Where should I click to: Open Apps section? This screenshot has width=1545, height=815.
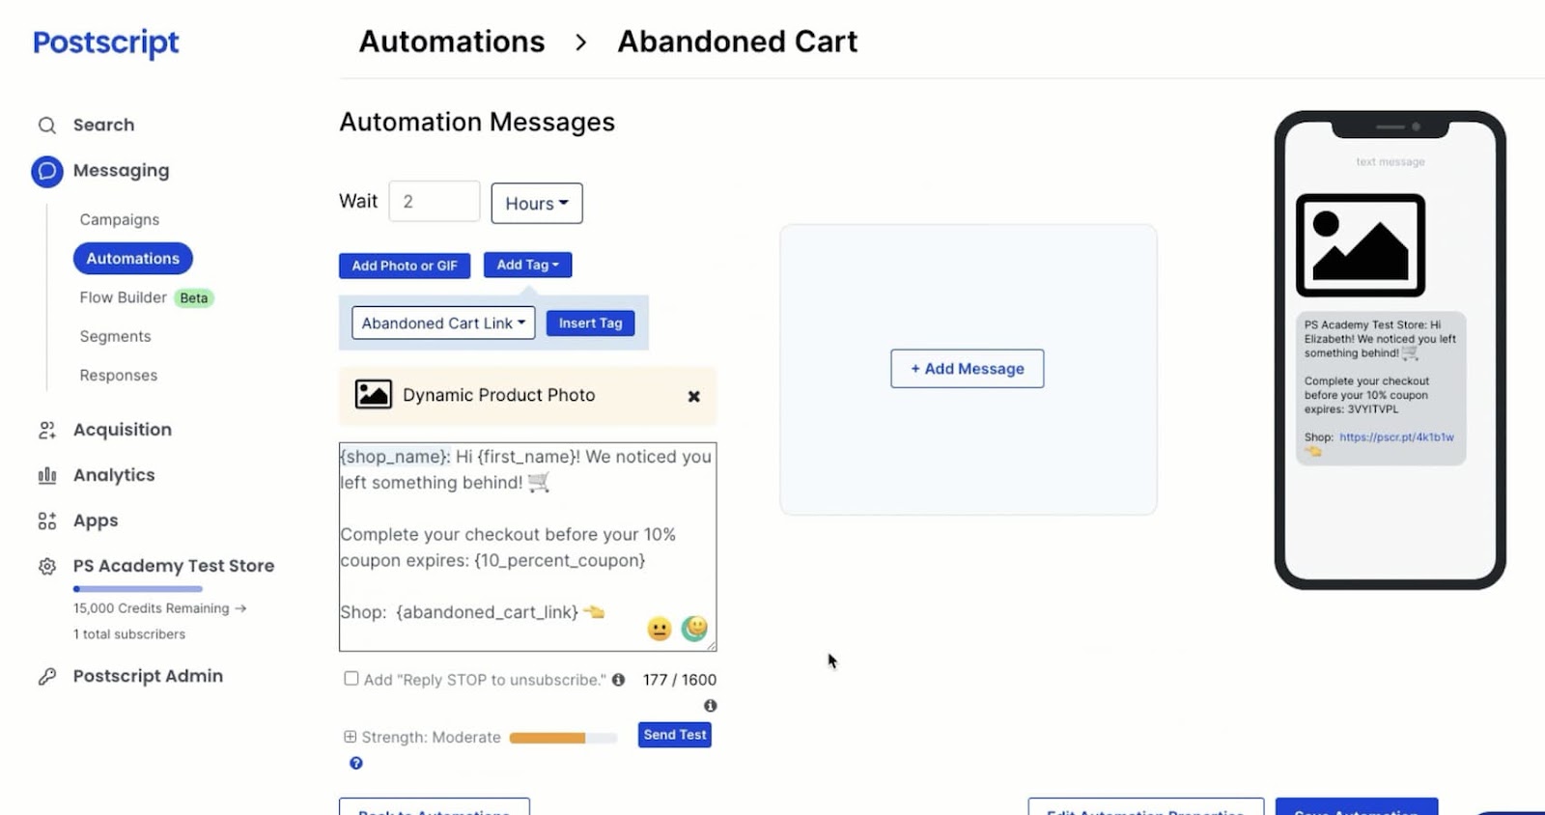click(x=96, y=521)
